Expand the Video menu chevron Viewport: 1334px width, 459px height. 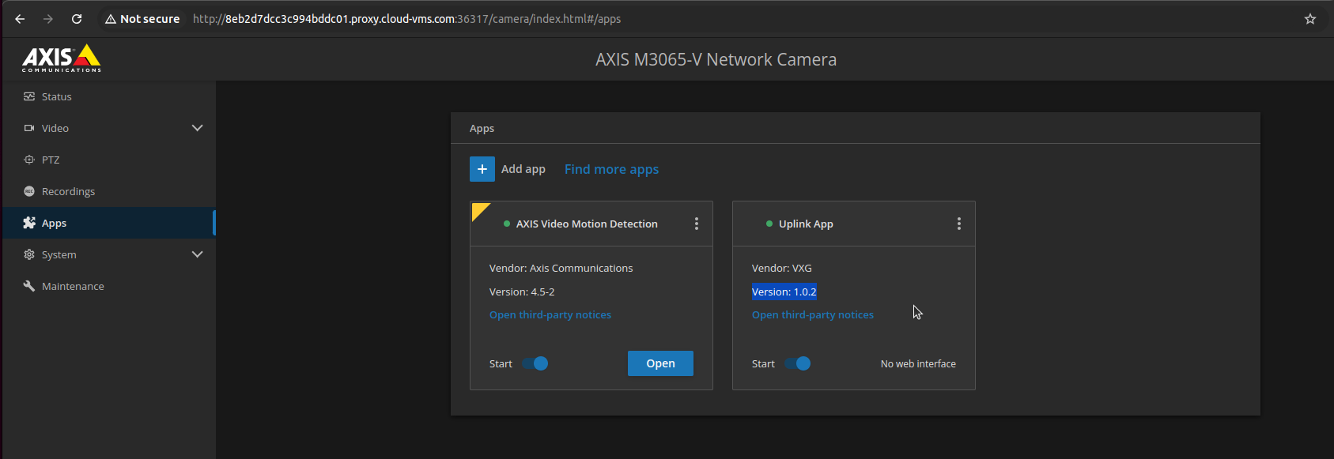(x=197, y=128)
